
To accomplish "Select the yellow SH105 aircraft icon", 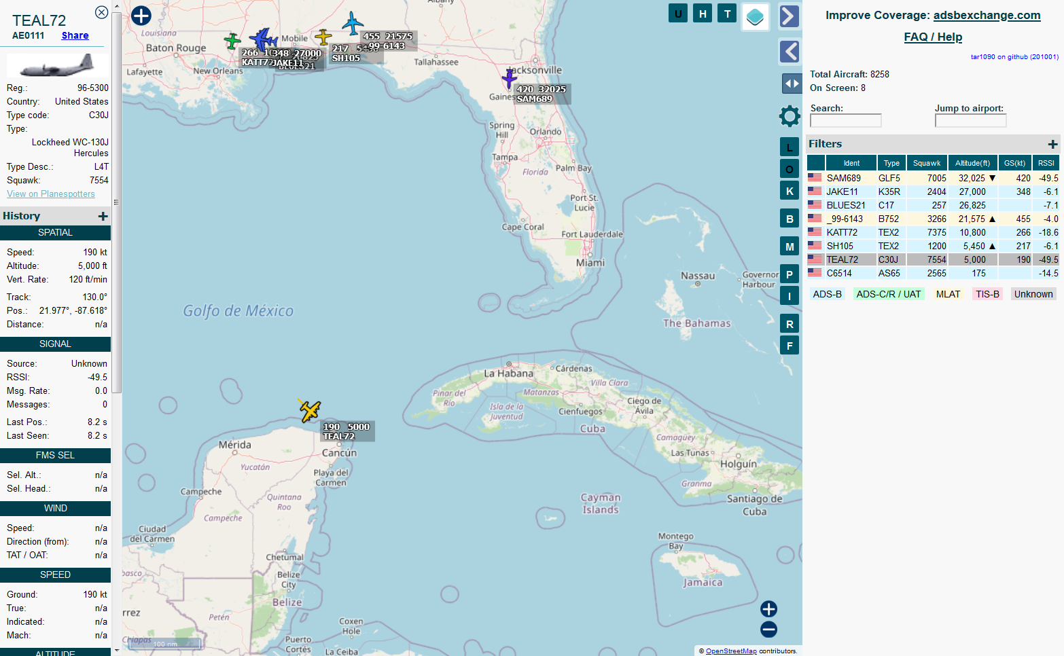I will pos(323,37).
